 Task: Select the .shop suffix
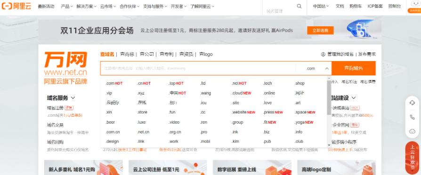pyautogui.click(x=300, y=83)
